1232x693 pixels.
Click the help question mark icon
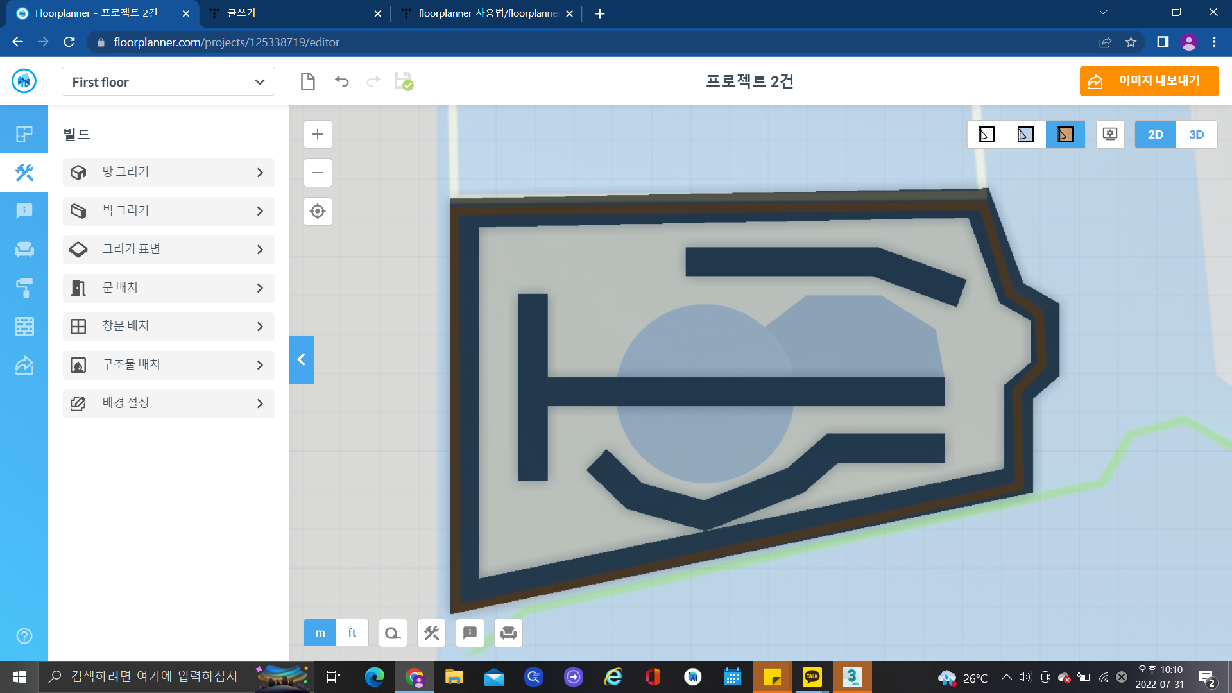click(24, 636)
